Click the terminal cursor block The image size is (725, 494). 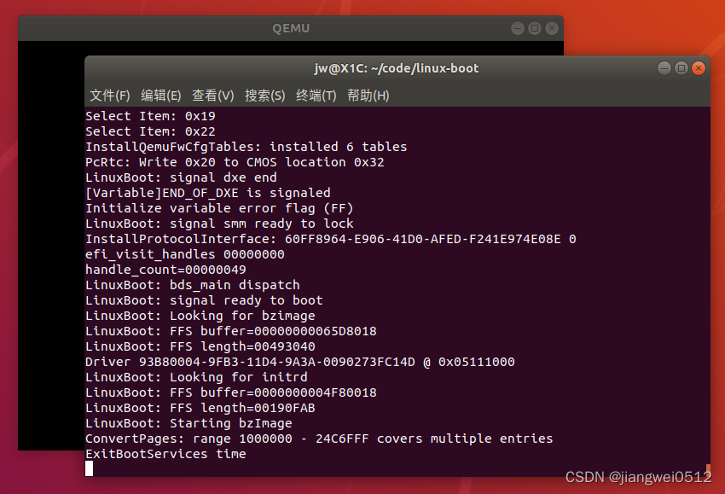[90, 468]
